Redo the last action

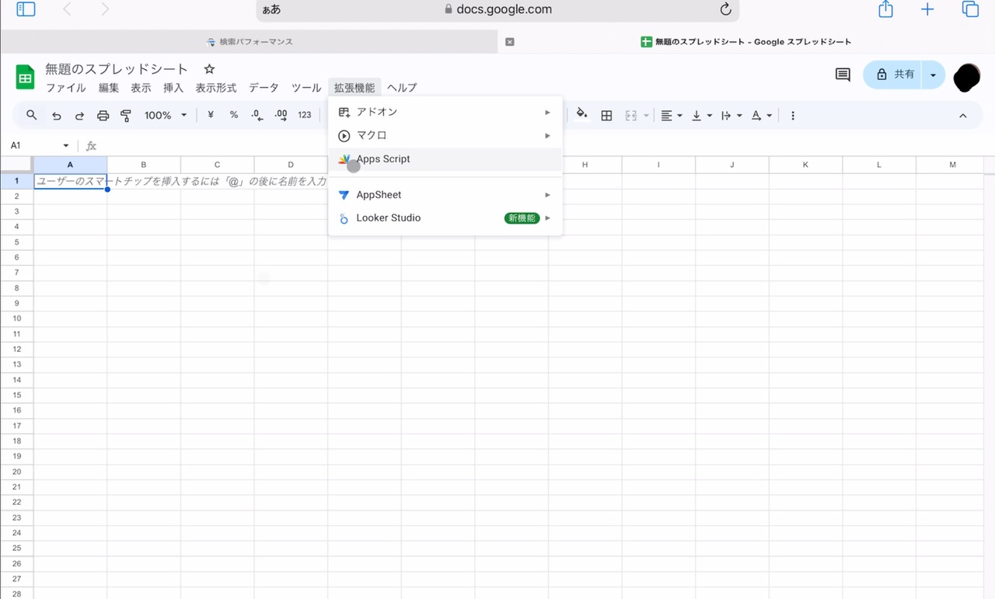point(79,115)
